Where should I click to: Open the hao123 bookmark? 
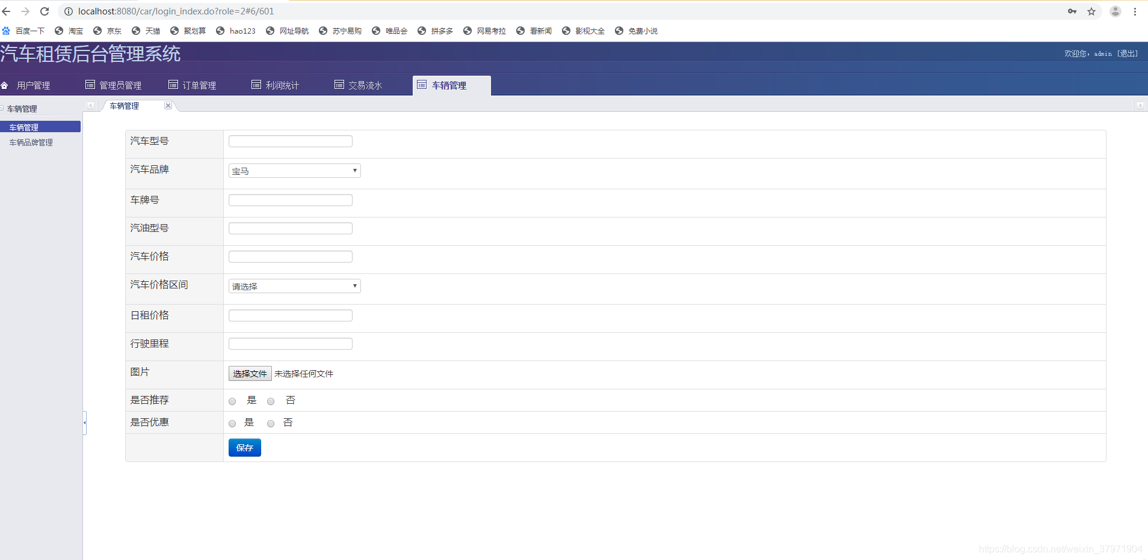click(235, 31)
